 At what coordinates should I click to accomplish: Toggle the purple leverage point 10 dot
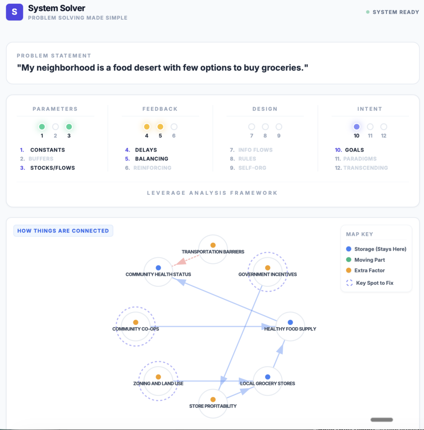tap(357, 126)
